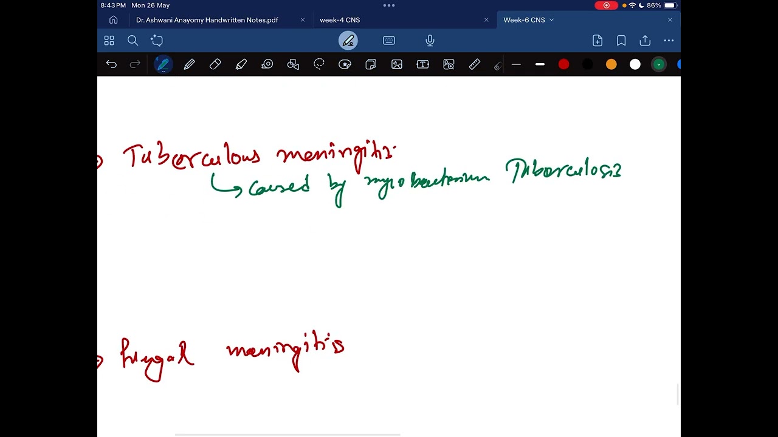Open search in the document
The height and width of the screenshot is (437, 778).
click(x=133, y=41)
